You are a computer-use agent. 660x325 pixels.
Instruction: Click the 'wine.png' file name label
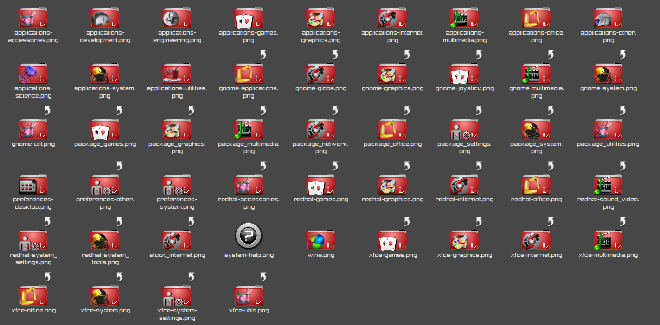click(x=320, y=255)
